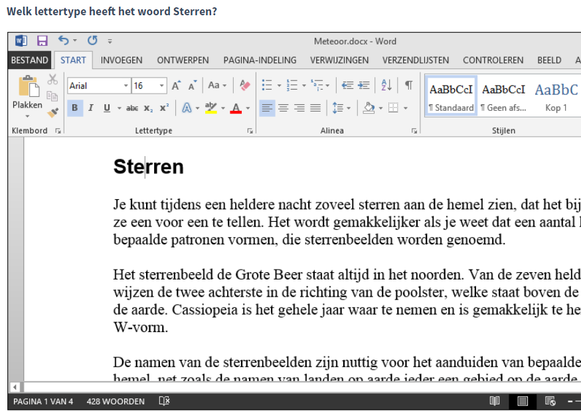The width and height of the screenshot is (581, 411).
Task: Toggle Bold formatting
Action: [74, 108]
